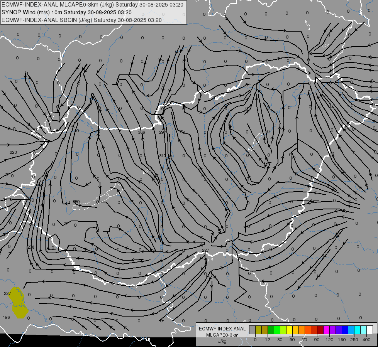Click the legend scale value 12
Screen dimensions: 378x347
(x=268, y=340)
